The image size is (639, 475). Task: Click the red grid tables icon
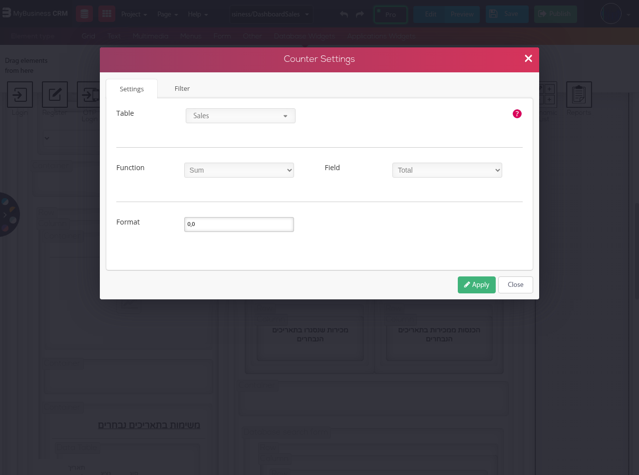[x=106, y=14]
